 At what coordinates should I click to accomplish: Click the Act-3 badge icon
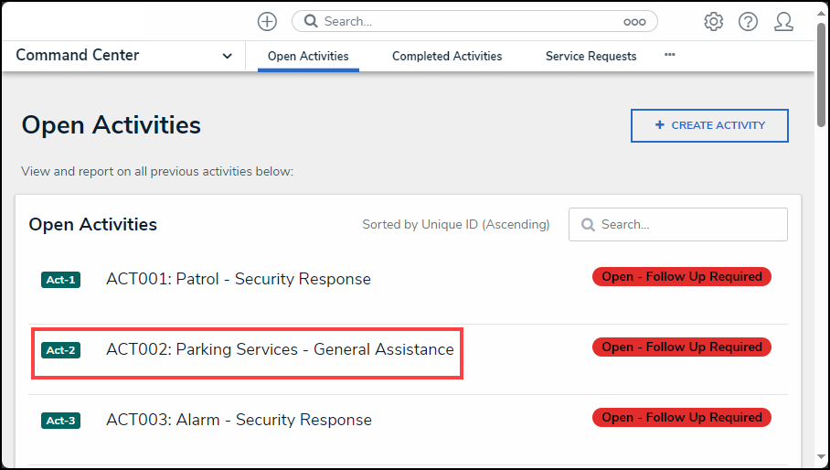point(60,421)
